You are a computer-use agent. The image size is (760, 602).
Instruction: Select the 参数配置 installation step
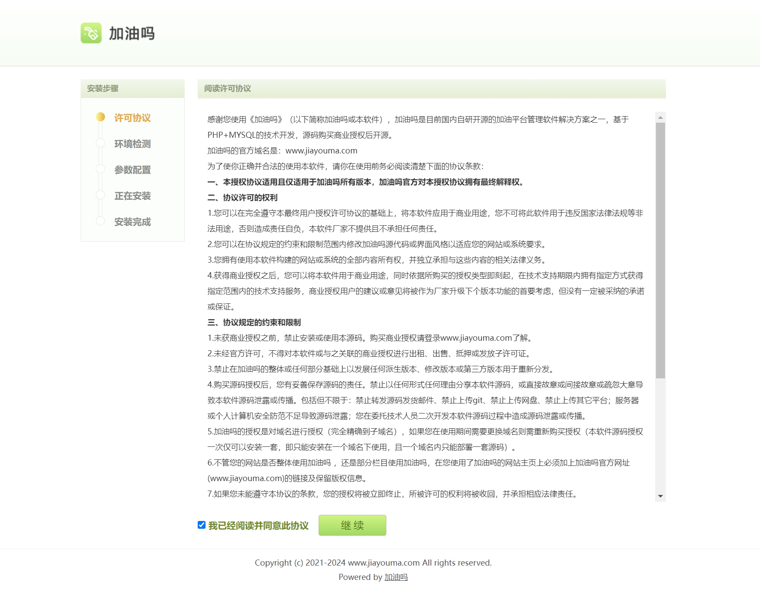132,170
